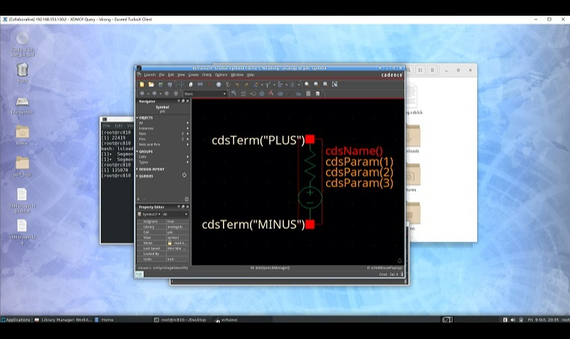Expand the Instances row arrow
The height and width of the screenshot is (339, 570).
click(188, 129)
